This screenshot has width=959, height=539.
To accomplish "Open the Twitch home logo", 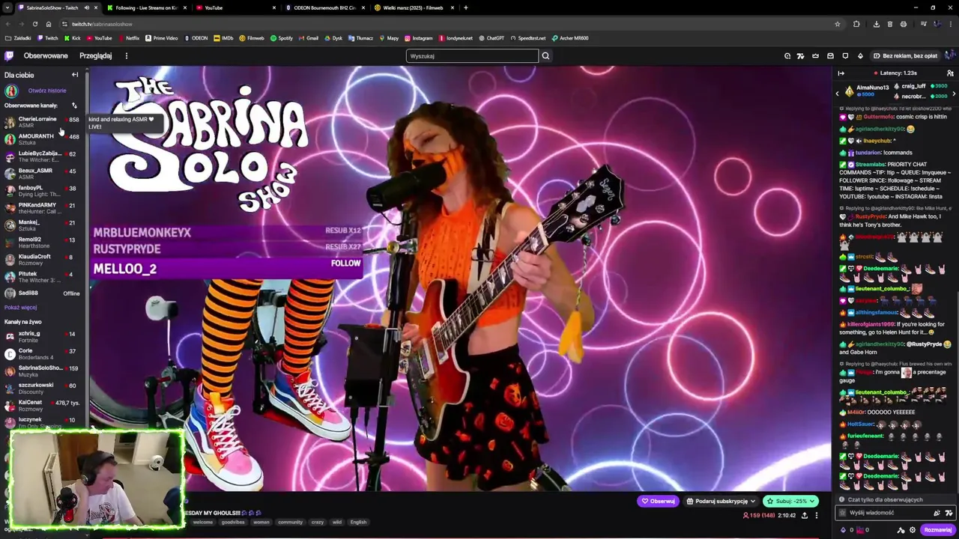I will pos(9,55).
